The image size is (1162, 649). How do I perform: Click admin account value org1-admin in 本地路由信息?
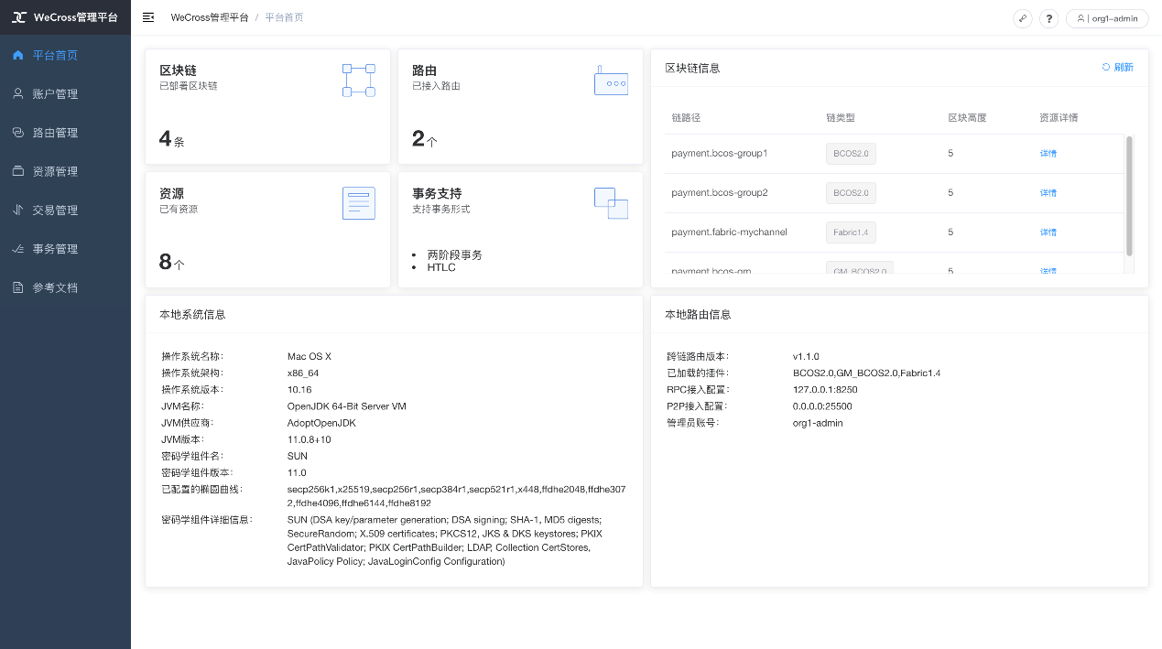pyautogui.click(x=818, y=423)
